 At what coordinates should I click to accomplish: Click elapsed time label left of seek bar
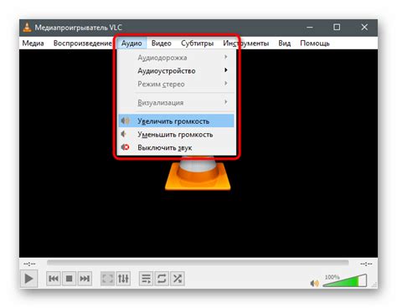coord(29,264)
